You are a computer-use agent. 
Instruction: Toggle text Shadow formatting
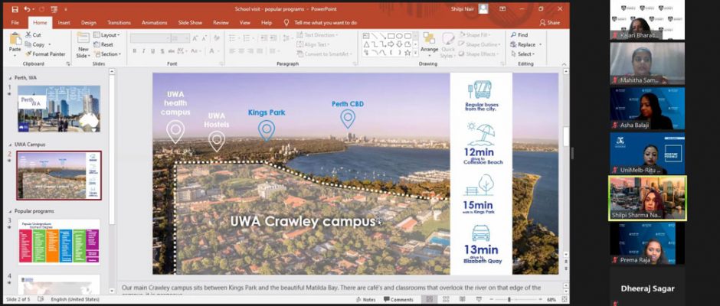(162, 51)
